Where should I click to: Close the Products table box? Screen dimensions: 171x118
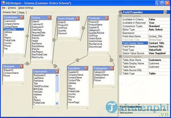coord(107,18)
